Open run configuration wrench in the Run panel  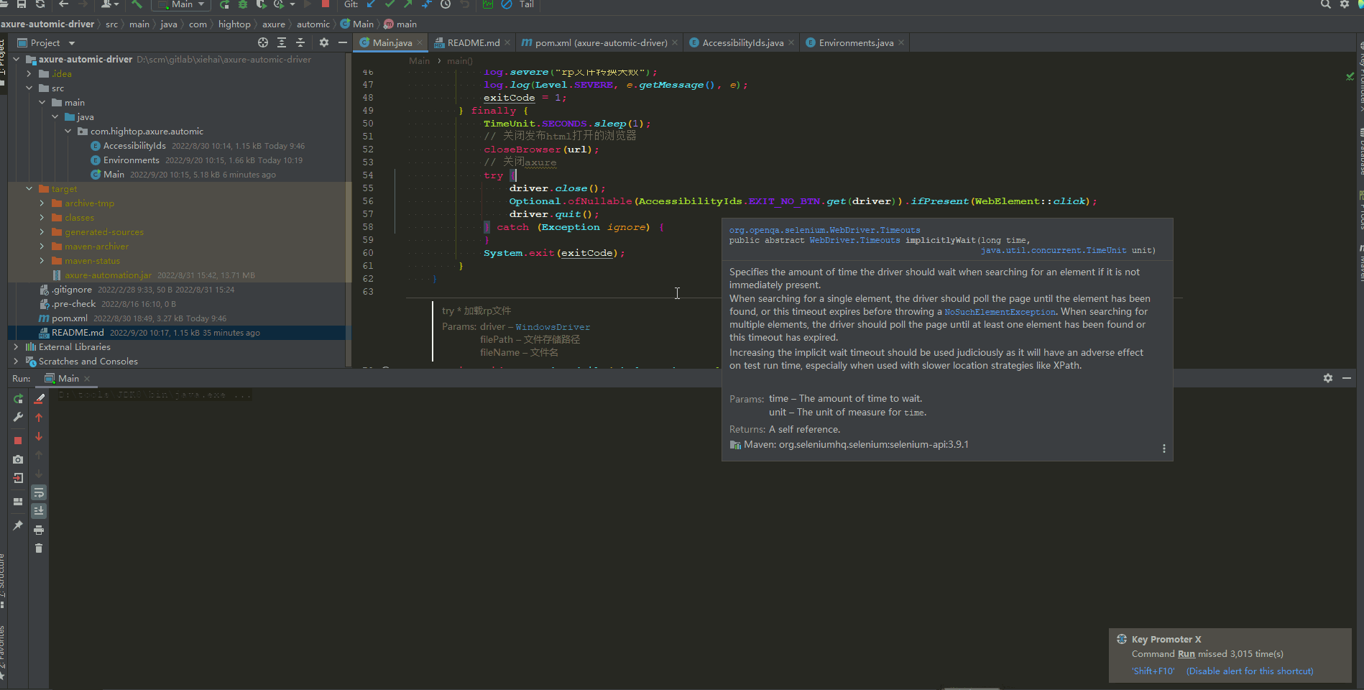tap(18, 418)
